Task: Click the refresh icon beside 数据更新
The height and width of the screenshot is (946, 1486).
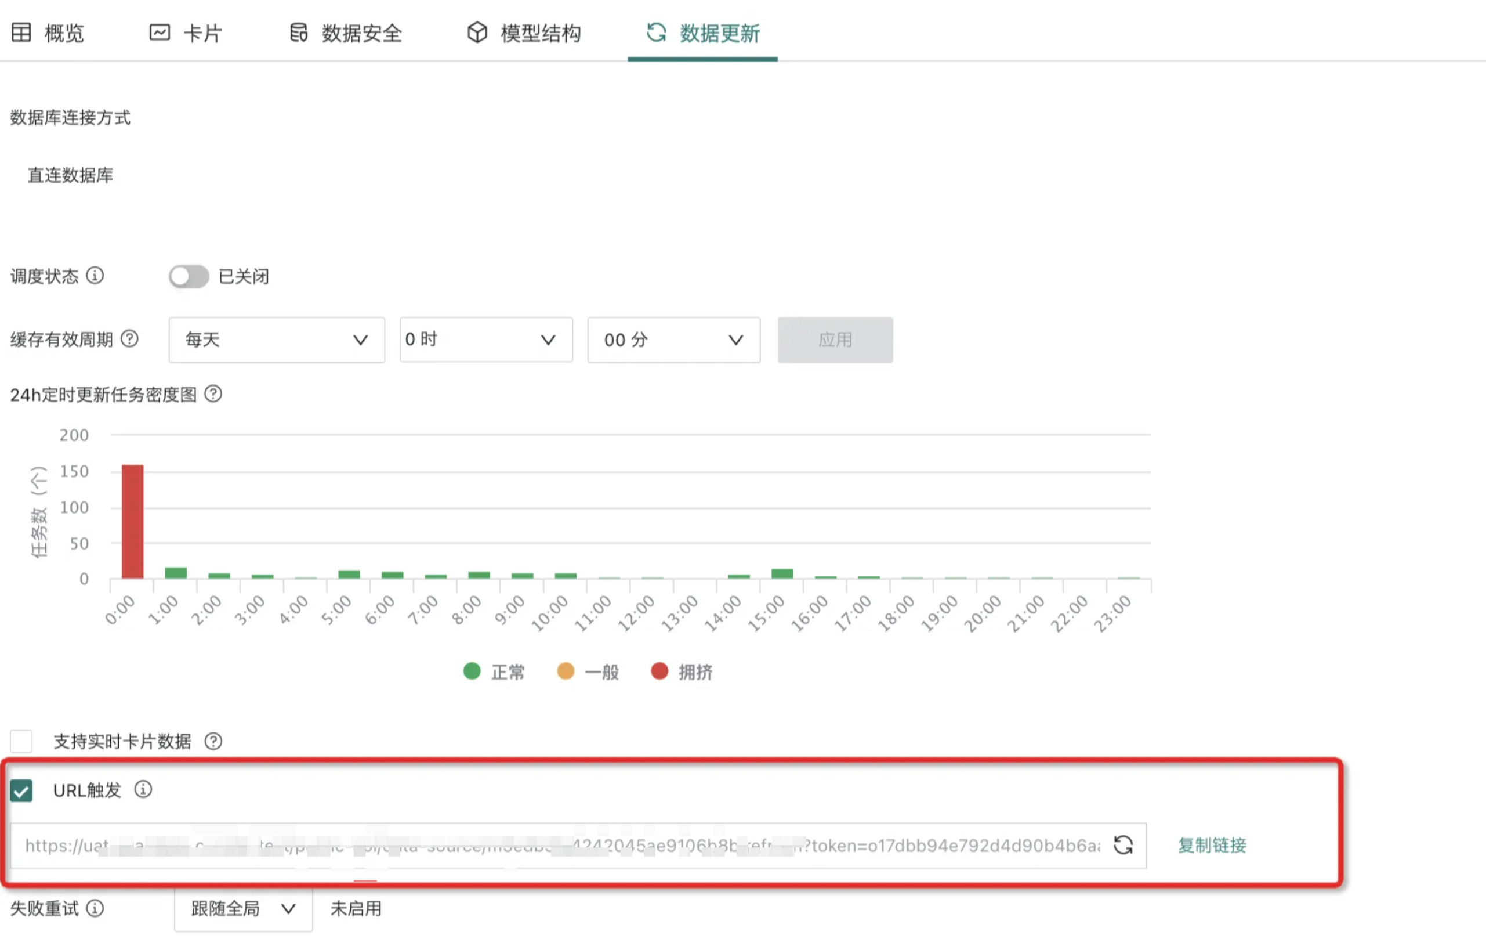Action: pos(656,32)
